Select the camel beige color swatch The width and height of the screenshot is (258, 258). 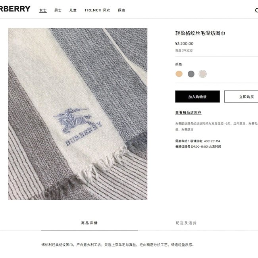pos(179,74)
